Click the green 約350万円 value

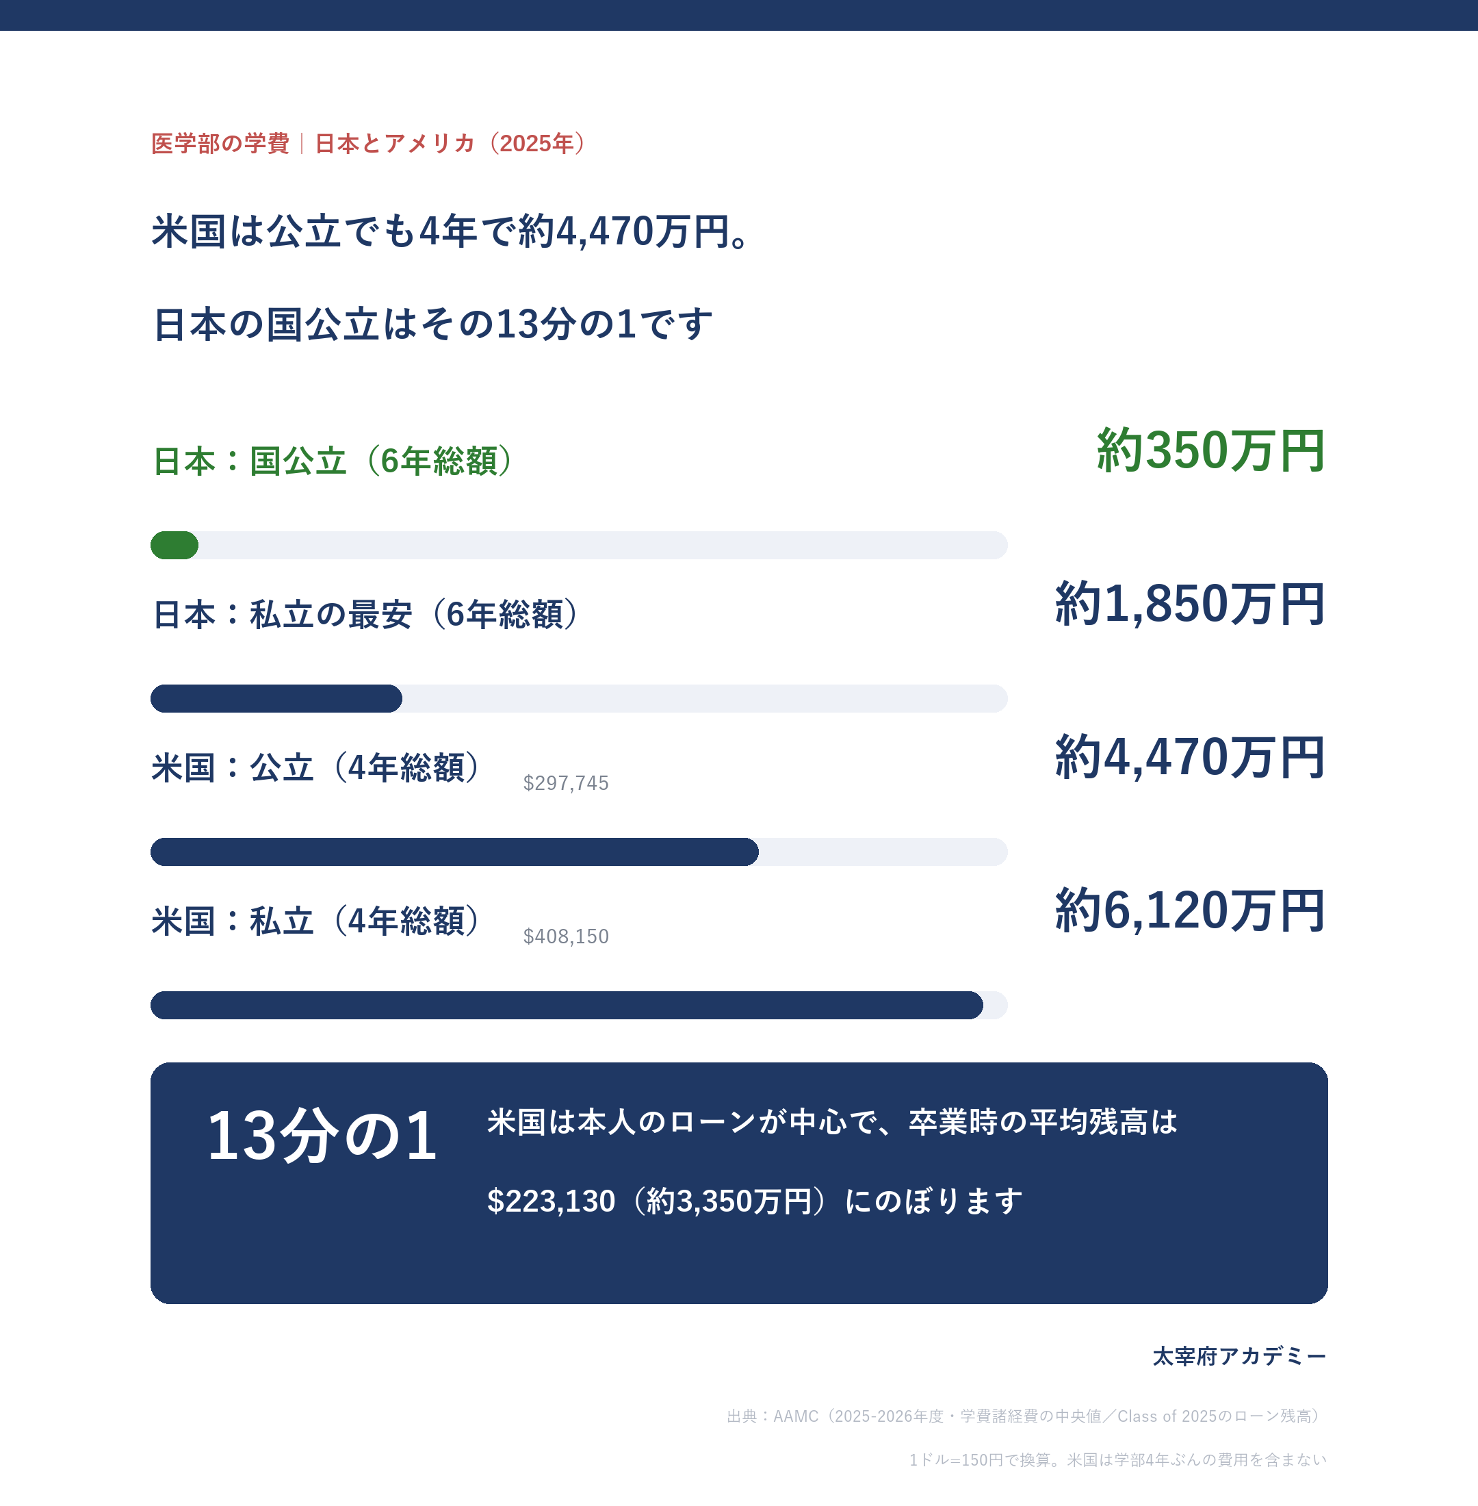(1210, 450)
